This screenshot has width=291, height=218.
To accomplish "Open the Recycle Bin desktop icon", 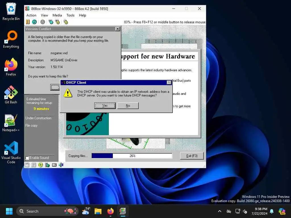I will tap(11, 11).
